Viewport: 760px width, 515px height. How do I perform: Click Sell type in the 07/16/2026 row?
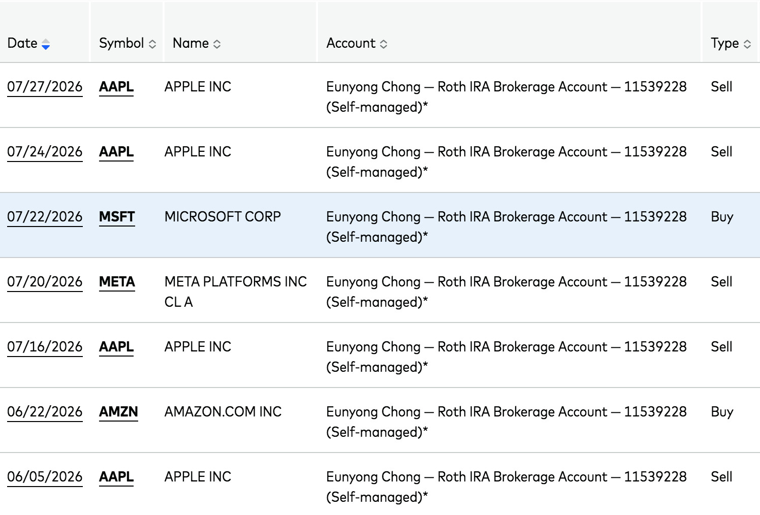click(721, 347)
